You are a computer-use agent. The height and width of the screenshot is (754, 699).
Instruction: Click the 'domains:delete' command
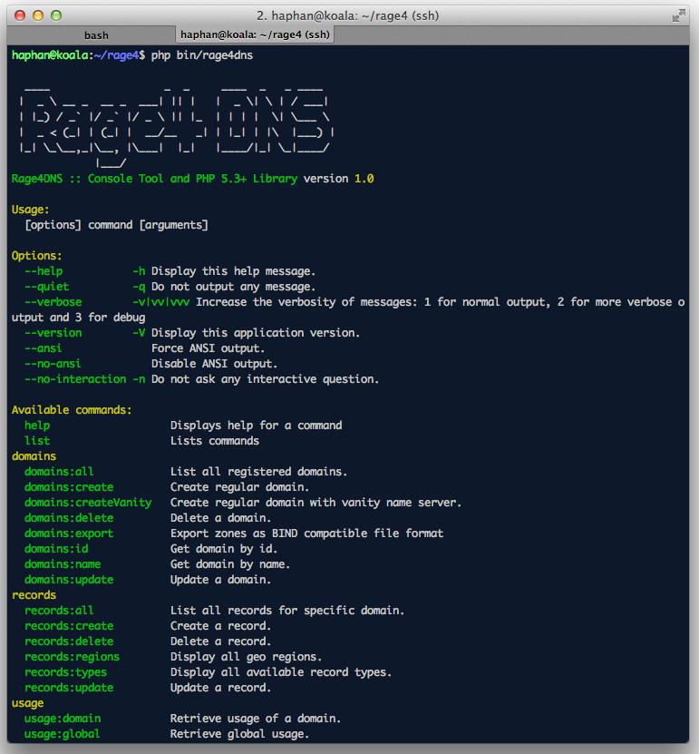(x=69, y=518)
